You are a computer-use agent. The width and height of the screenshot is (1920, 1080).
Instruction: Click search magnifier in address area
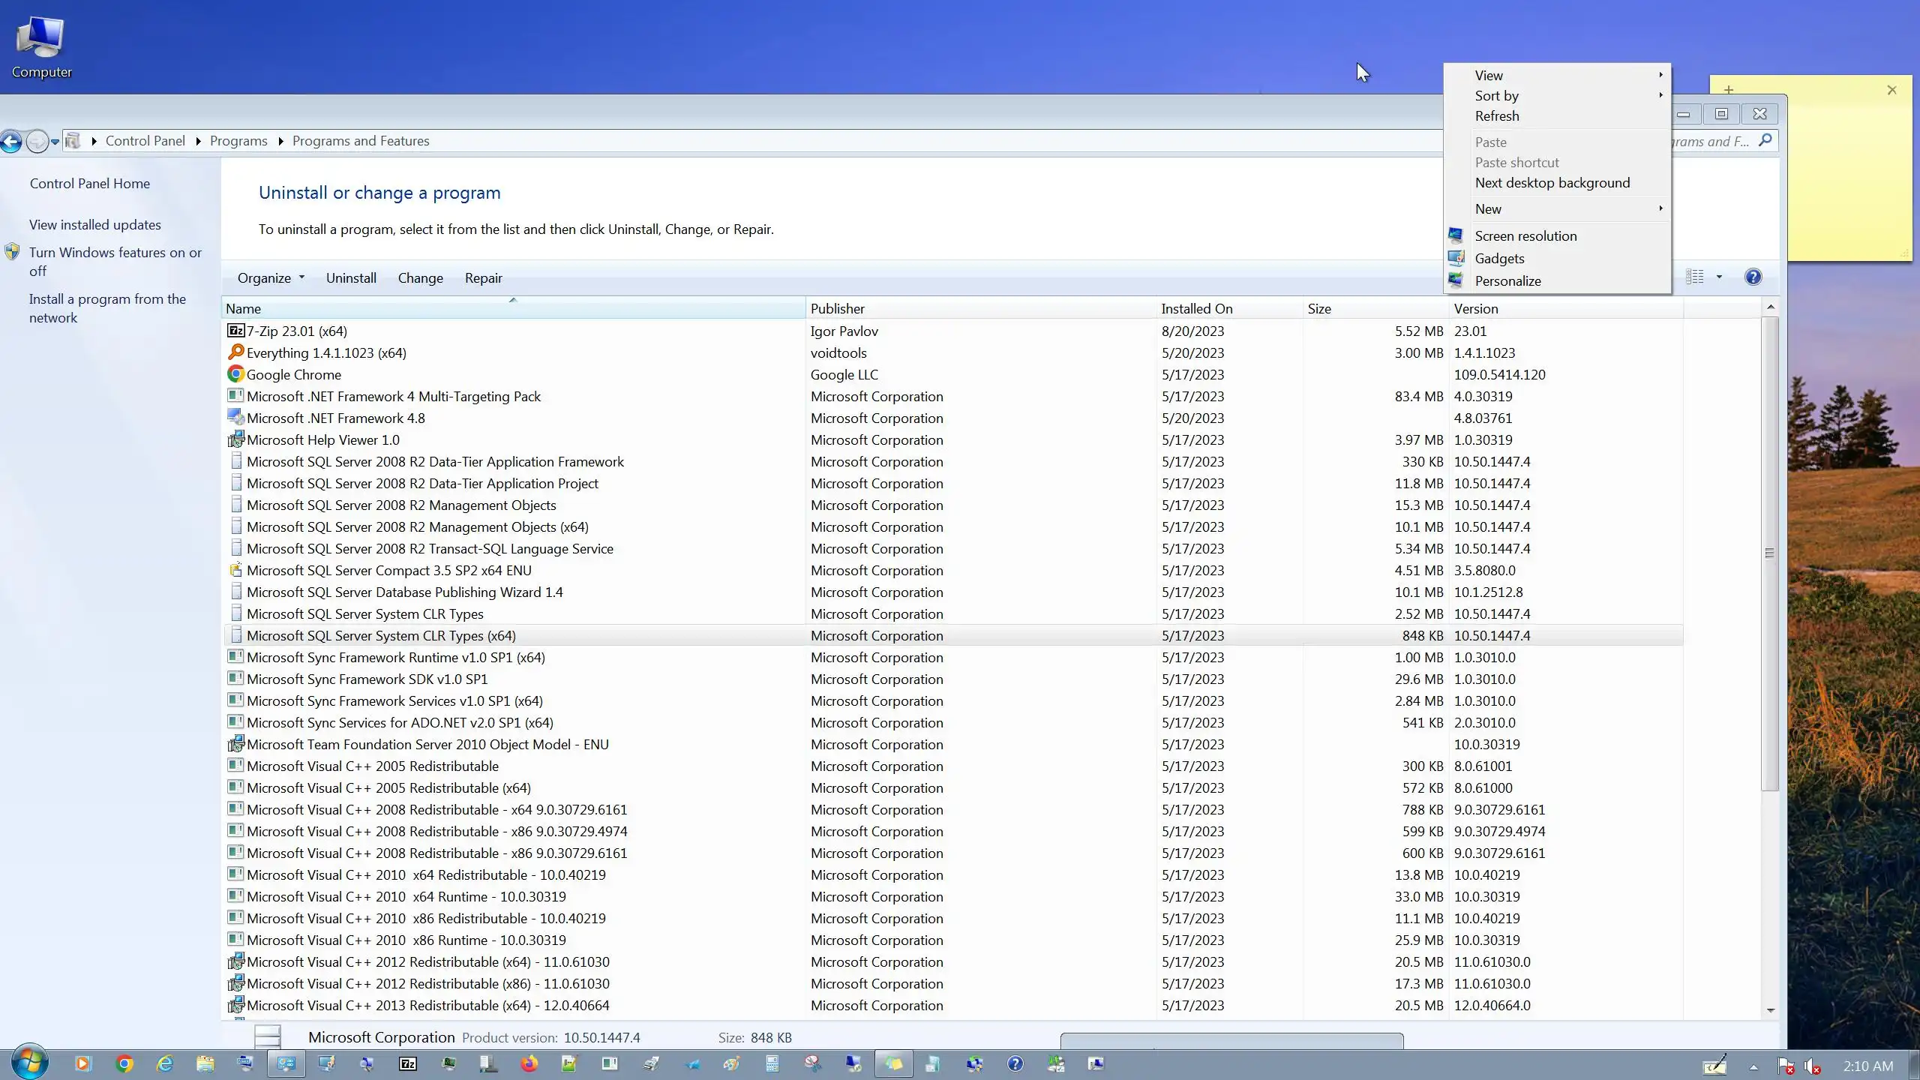(x=1765, y=140)
